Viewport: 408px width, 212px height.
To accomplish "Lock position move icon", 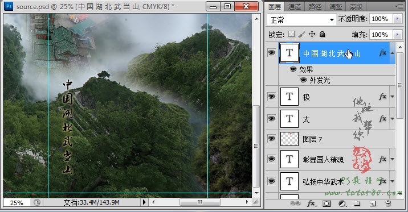I will pos(312,34).
